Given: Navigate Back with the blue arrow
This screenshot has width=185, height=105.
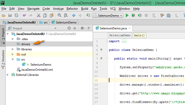Looking at the screenshot, I should (74, 15).
